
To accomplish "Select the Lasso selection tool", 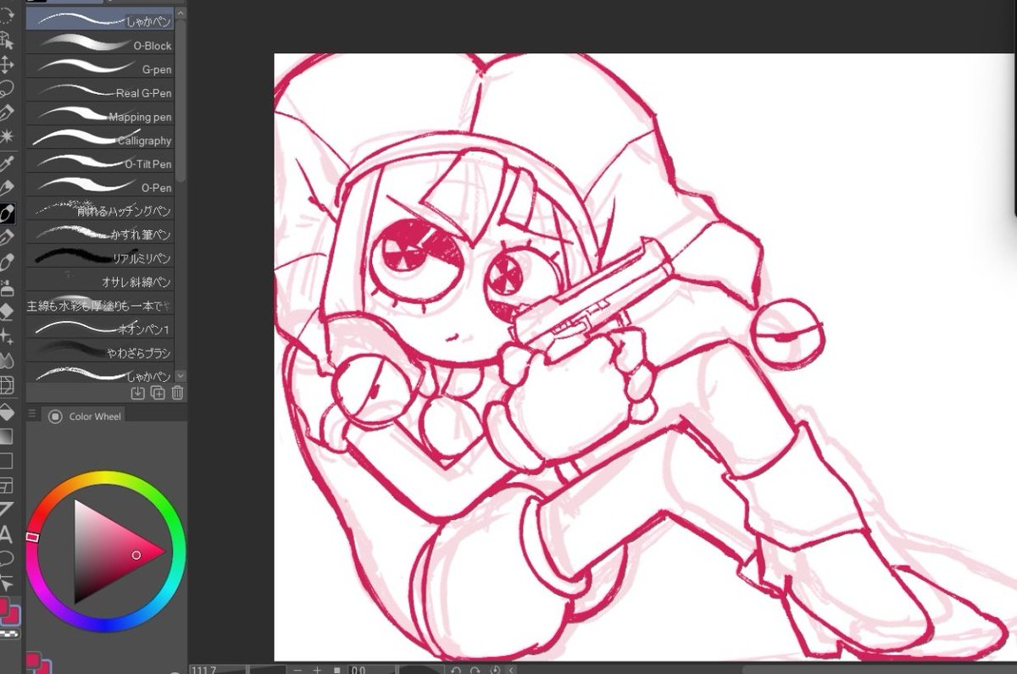I will (7, 88).
